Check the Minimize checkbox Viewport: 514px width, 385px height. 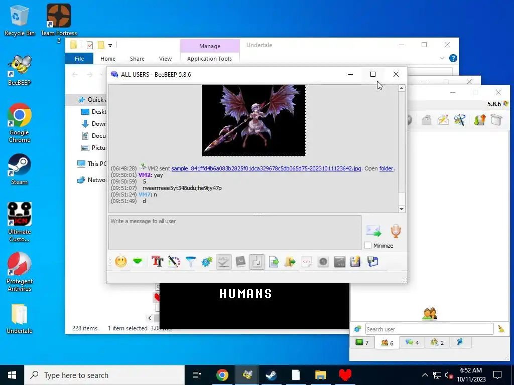[x=368, y=246]
